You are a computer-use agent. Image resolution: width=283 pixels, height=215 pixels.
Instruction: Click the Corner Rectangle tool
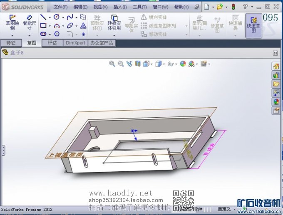coord(43,26)
